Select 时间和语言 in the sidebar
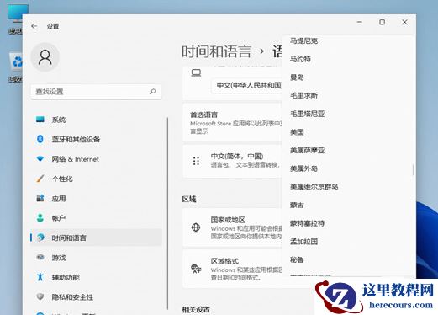438x315 pixels. 96,238
